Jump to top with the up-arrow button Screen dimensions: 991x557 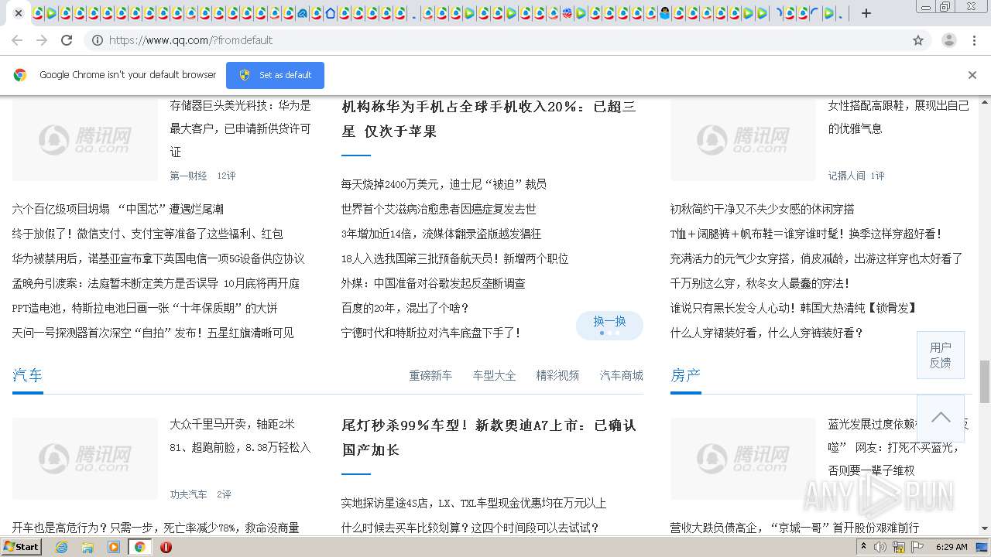coord(940,418)
